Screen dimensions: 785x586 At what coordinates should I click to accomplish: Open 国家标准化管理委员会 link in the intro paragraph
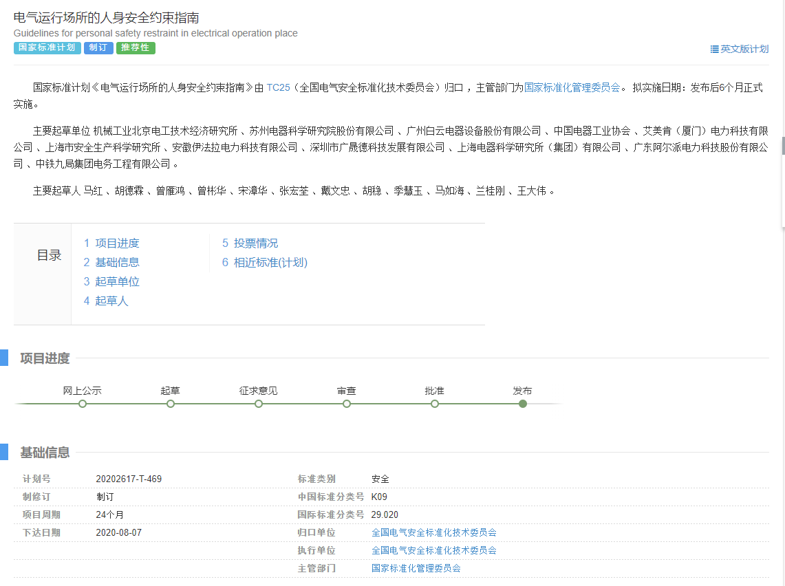(x=572, y=87)
